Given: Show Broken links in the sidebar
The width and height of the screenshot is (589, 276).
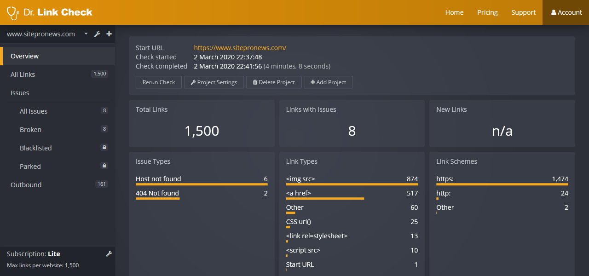Looking at the screenshot, I should point(58,130).
